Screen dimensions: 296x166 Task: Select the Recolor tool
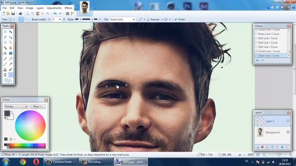[x=11, y=70]
